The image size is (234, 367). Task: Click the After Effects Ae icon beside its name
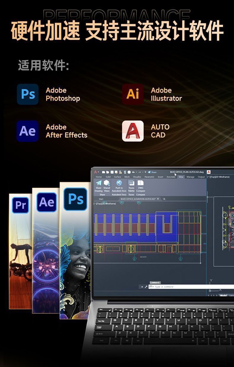coord(28,131)
